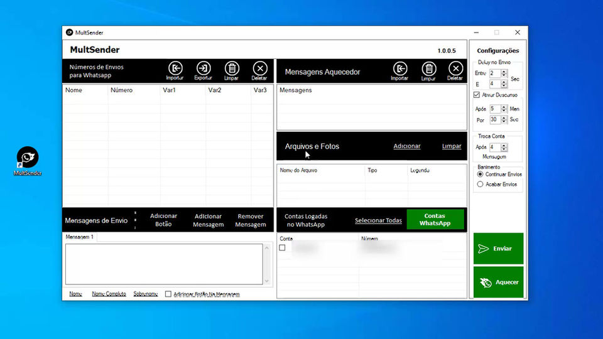Click Adicionar Botão in Mensagens de Envio
The width and height of the screenshot is (603, 339).
(x=163, y=220)
